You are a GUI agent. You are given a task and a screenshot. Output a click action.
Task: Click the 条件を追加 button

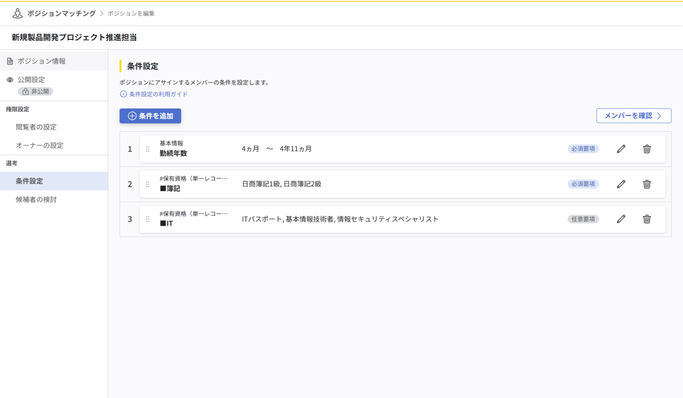[x=151, y=116]
